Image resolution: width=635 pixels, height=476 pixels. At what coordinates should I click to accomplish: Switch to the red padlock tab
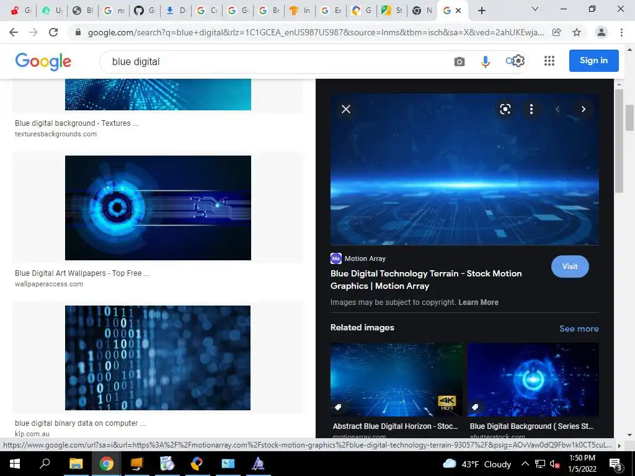point(21,11)
